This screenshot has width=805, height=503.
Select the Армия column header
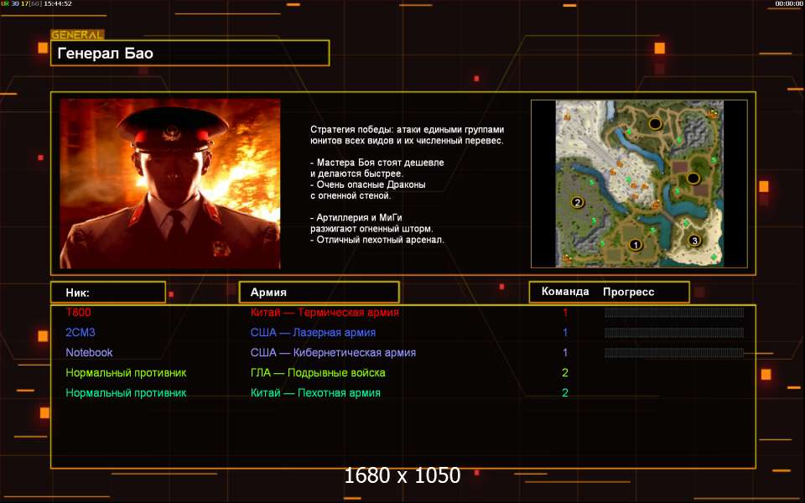319,292
